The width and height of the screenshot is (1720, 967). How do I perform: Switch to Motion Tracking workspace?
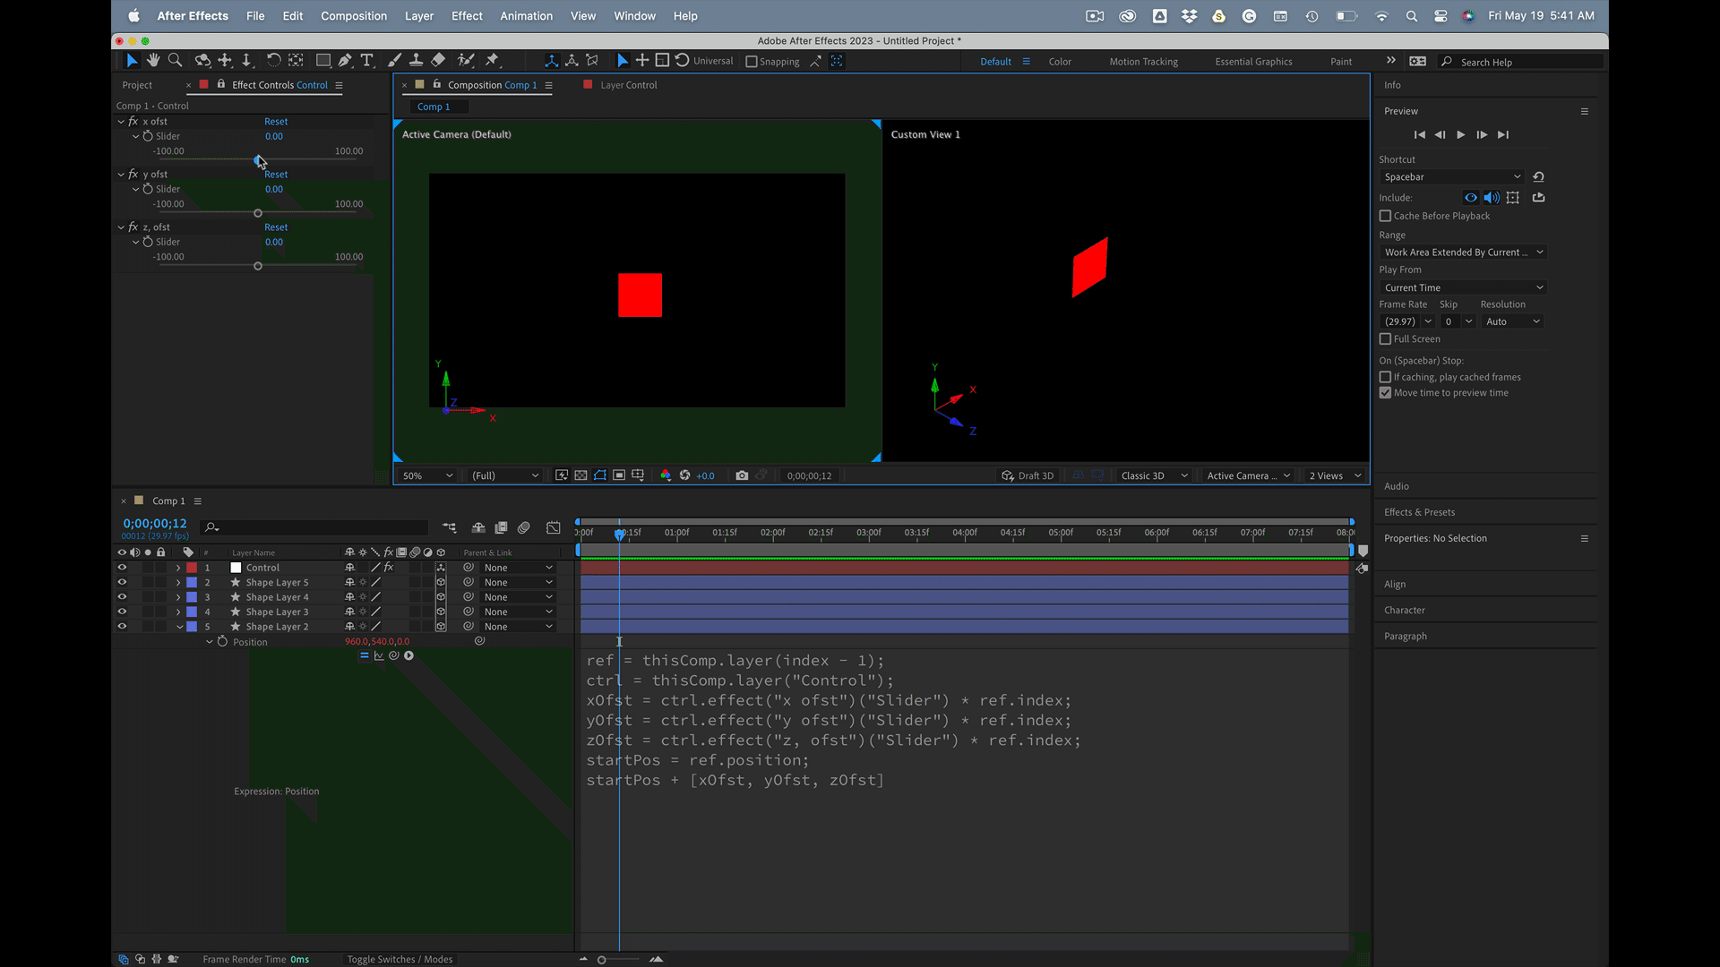point(1143,62)
